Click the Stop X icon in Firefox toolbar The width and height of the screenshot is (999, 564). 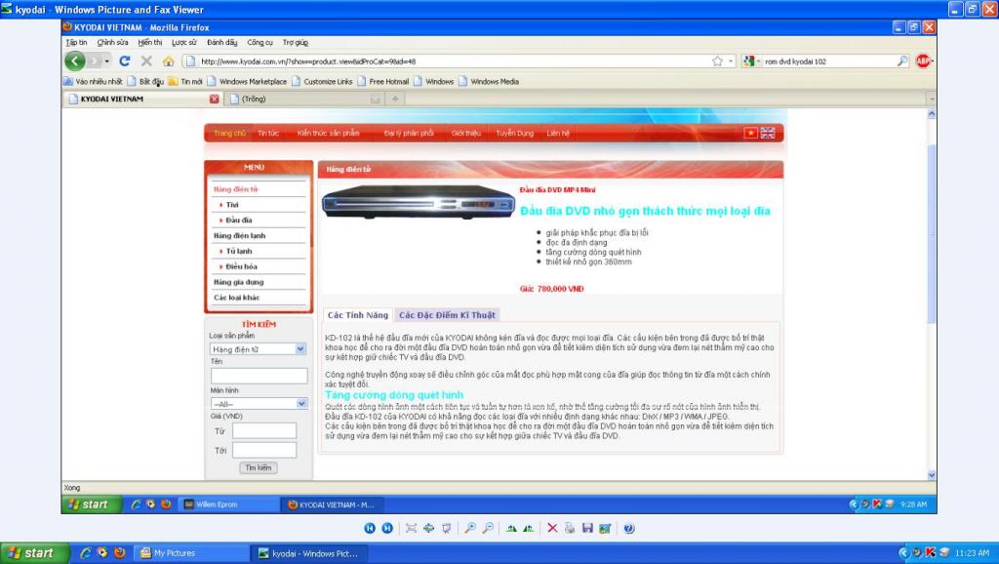146,61
